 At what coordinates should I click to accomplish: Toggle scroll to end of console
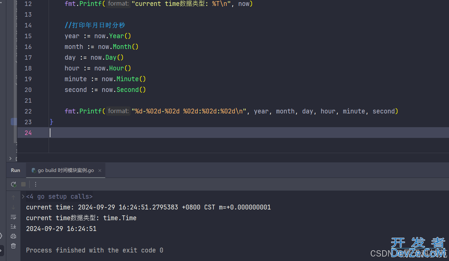coord(13,227)
